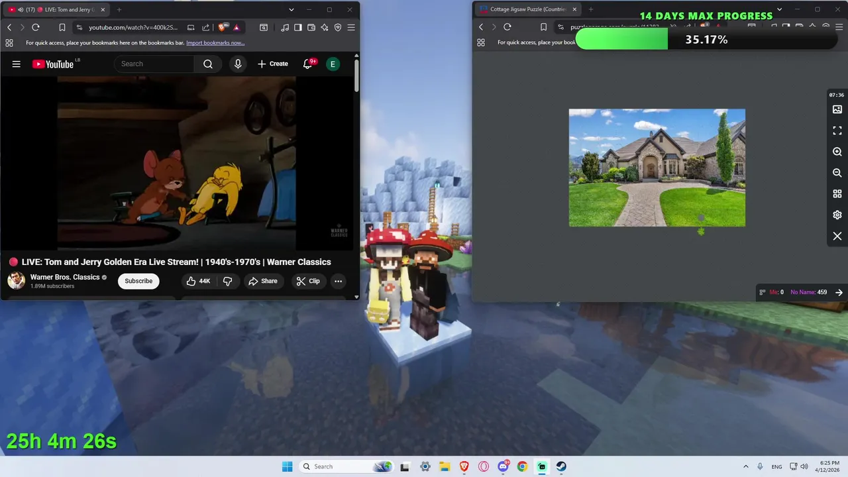Open Brave Leo AI sparkle icon

click(325, 27)
